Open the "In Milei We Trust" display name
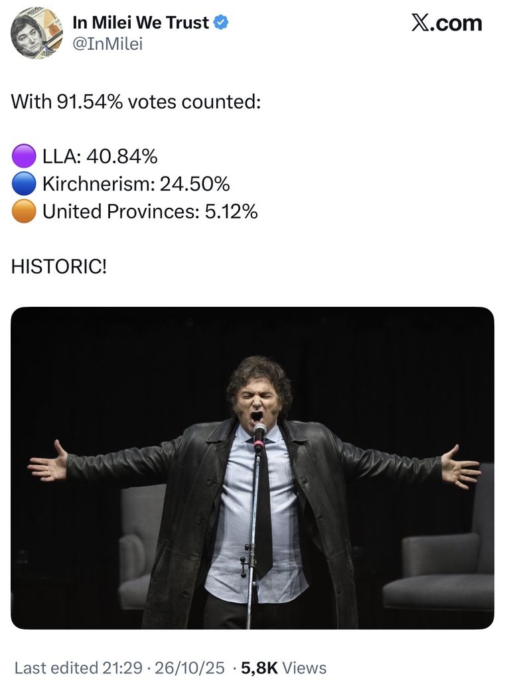This screenshot has width=505, height=680. click(x=141, y=23)
